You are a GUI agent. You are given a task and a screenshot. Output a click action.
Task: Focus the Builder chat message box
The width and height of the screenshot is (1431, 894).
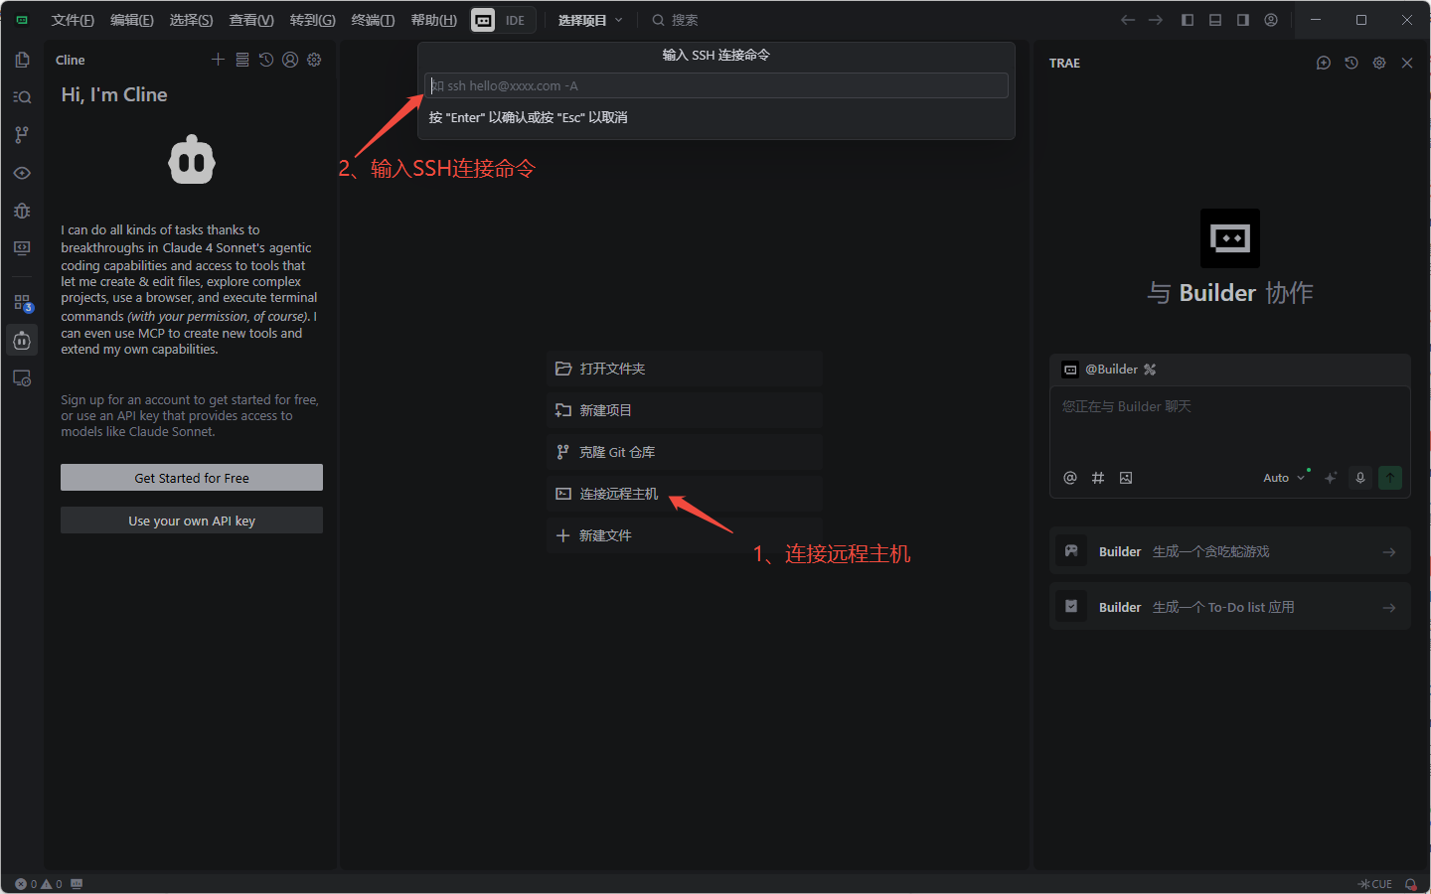coord(1230,425)
